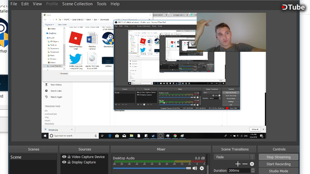Add a scene transition with plus icon
This screenshot has height=174, width=310.
(x=238, y=164)
